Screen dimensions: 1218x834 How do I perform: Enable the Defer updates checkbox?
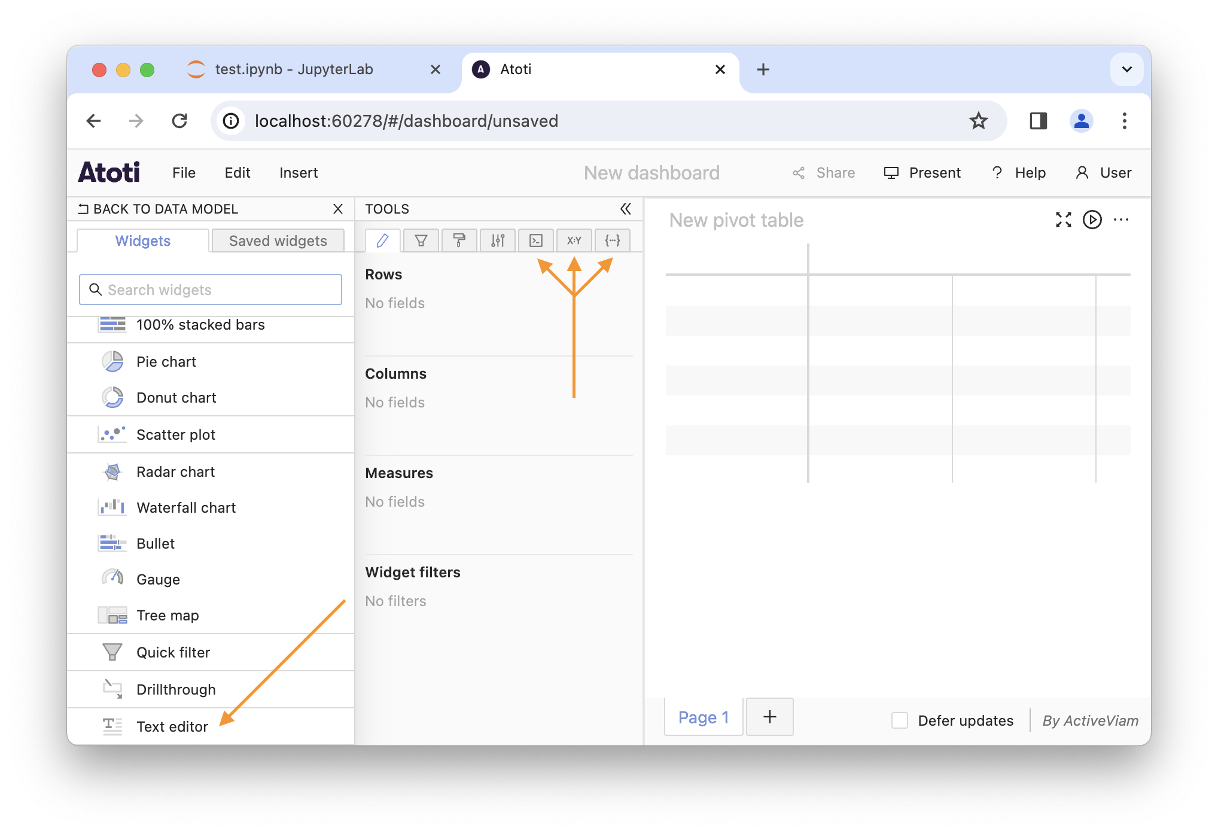tap(899, 720)
